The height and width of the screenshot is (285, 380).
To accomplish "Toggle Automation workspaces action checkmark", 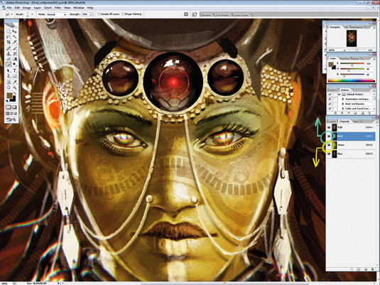I will (x=330, y=99).
